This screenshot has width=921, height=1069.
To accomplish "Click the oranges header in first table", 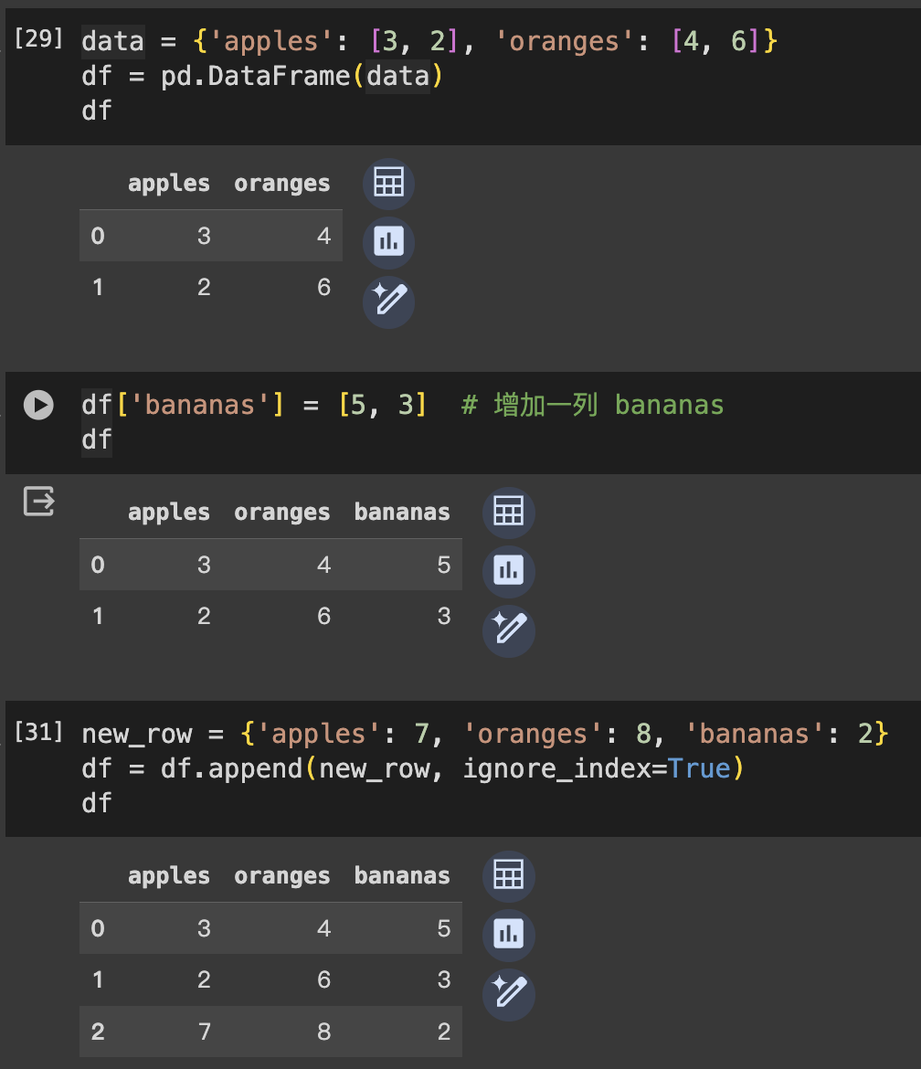I will [282, 184].
